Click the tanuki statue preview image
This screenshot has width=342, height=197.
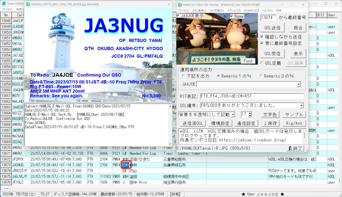tap(217, 38)
